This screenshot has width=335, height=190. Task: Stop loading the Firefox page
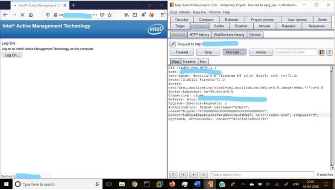(x=22, y=15)
